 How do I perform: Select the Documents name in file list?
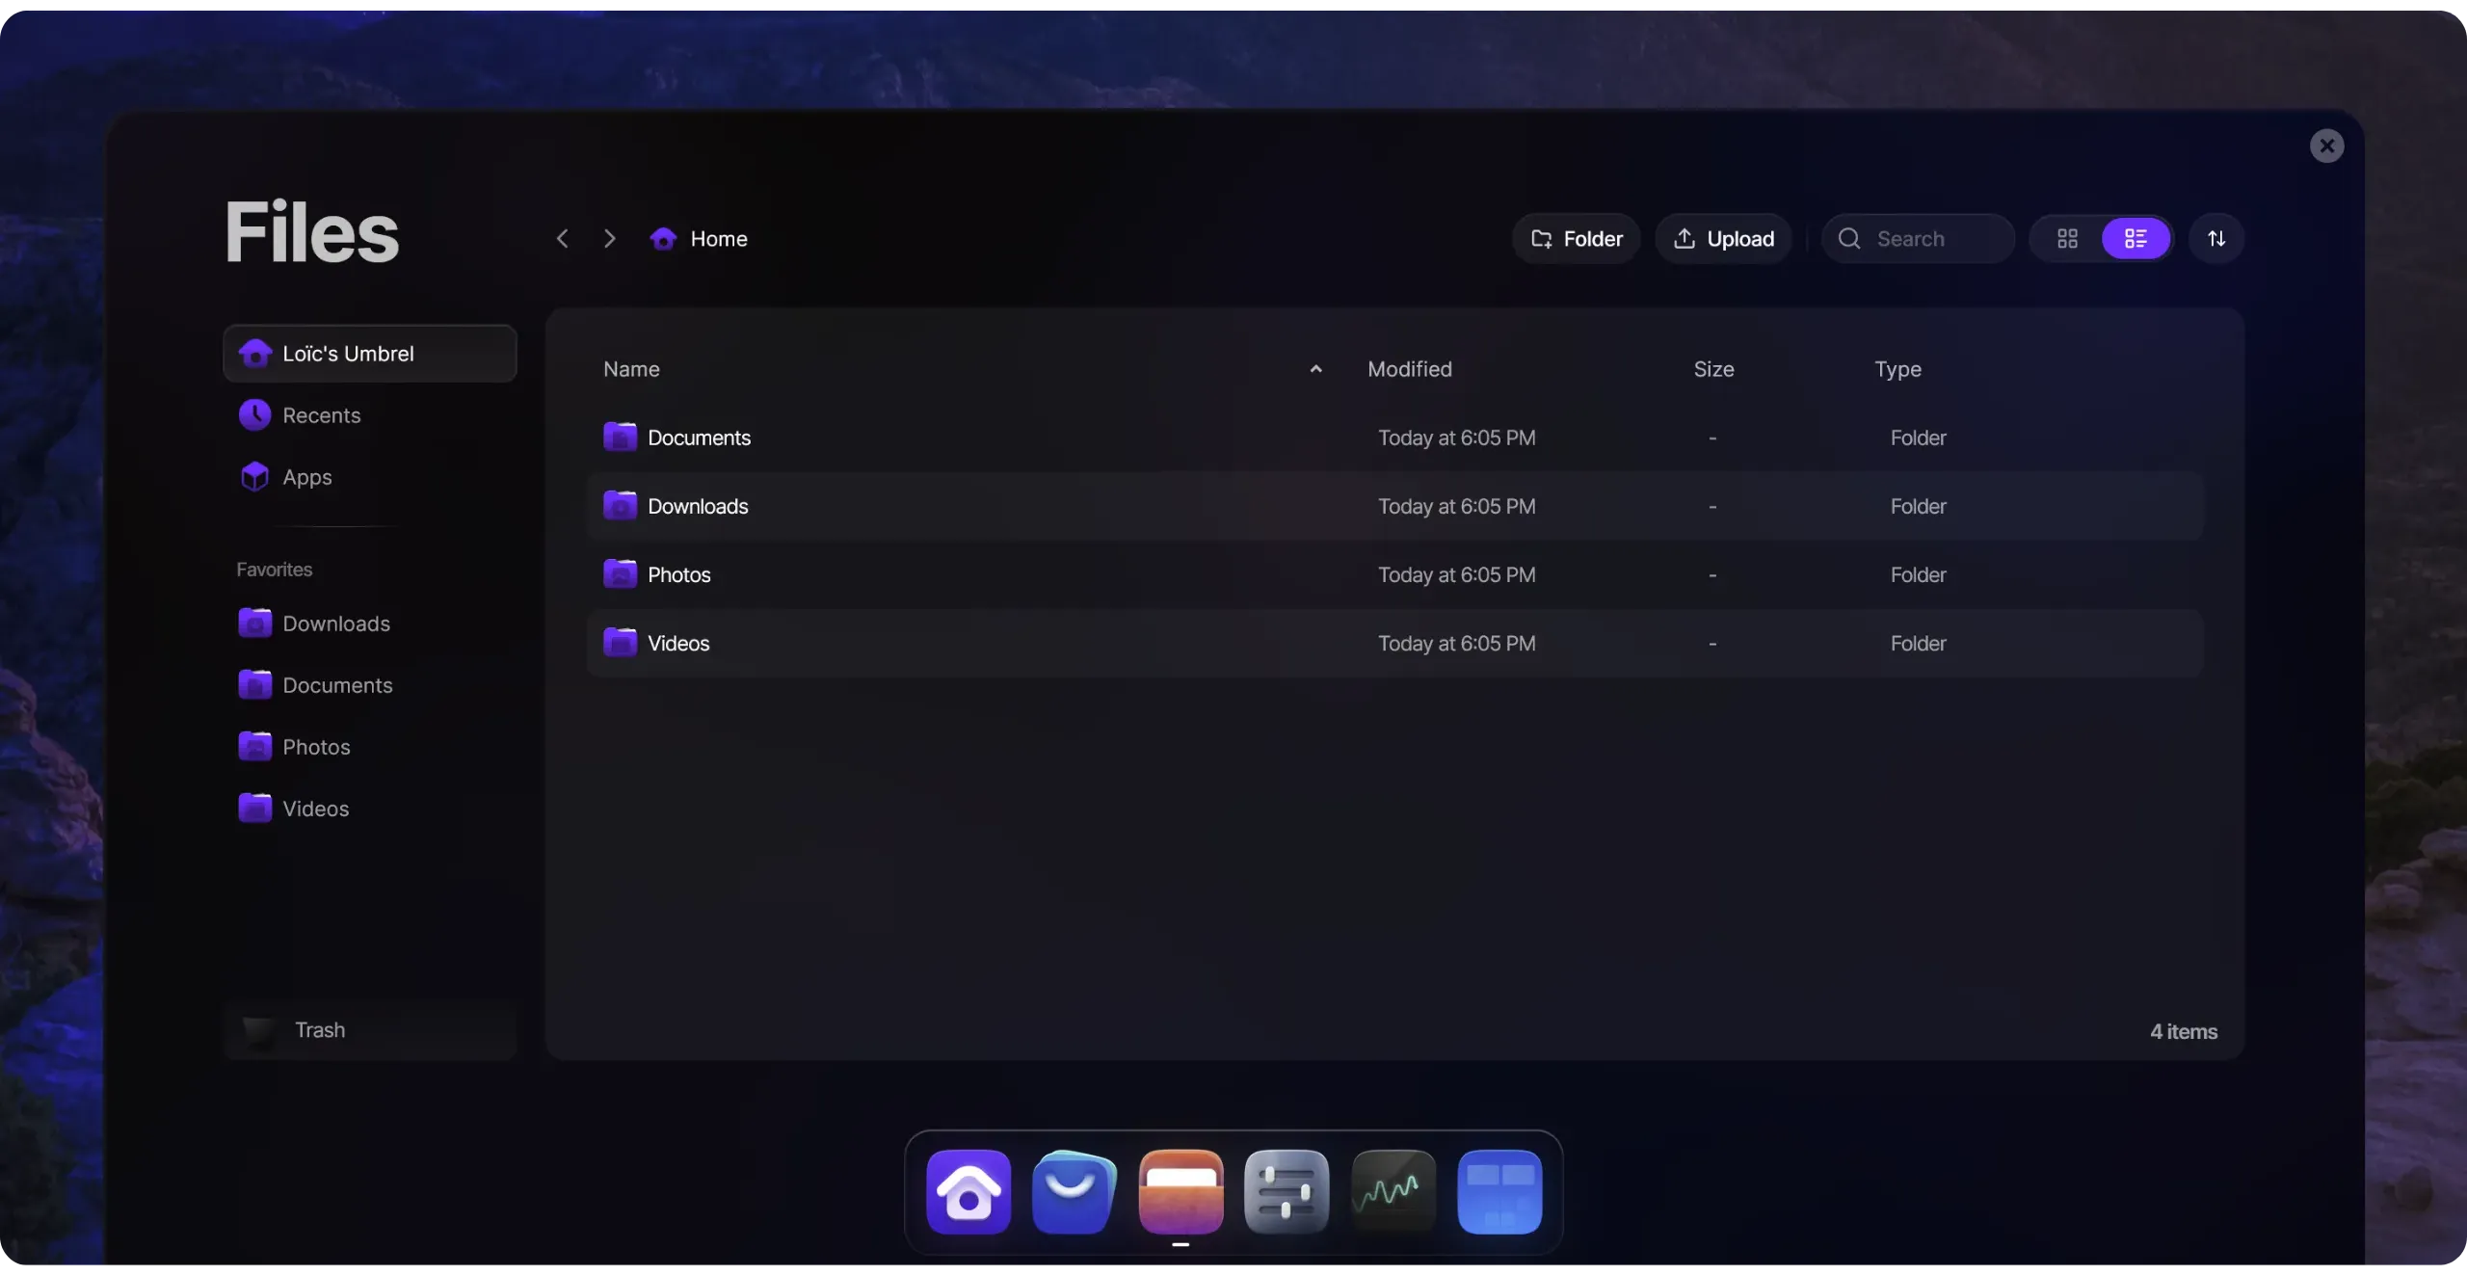[699, 438]
